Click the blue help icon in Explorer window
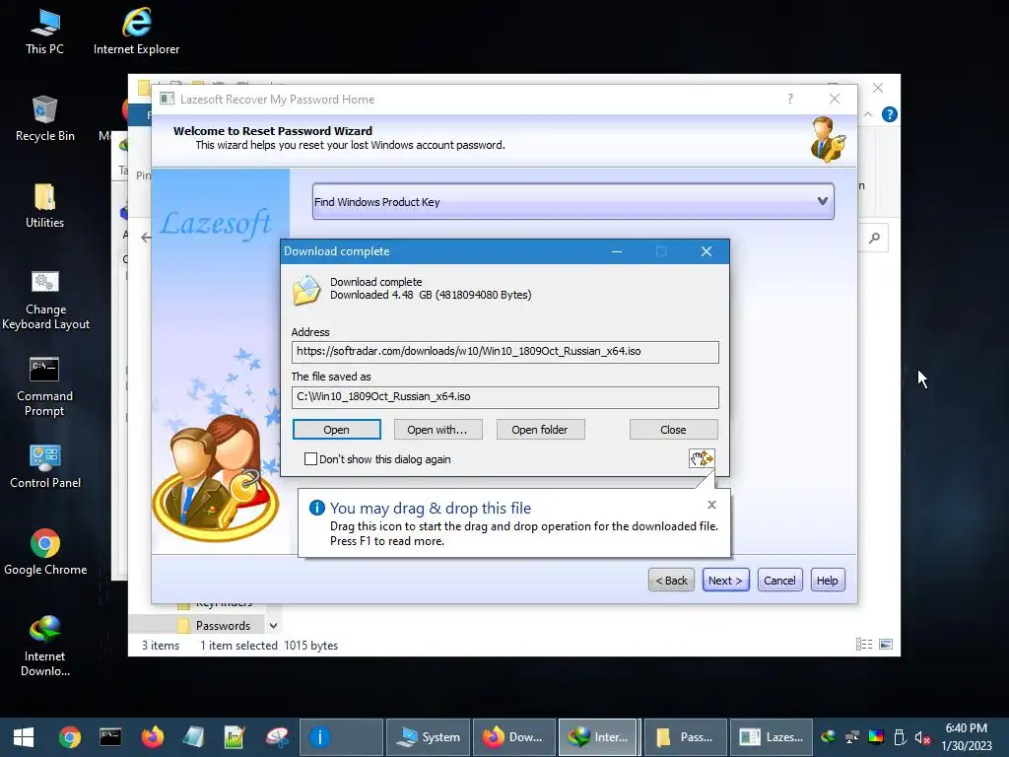The height and width of the screenshot is (757, 1009). tap(890, 114)
